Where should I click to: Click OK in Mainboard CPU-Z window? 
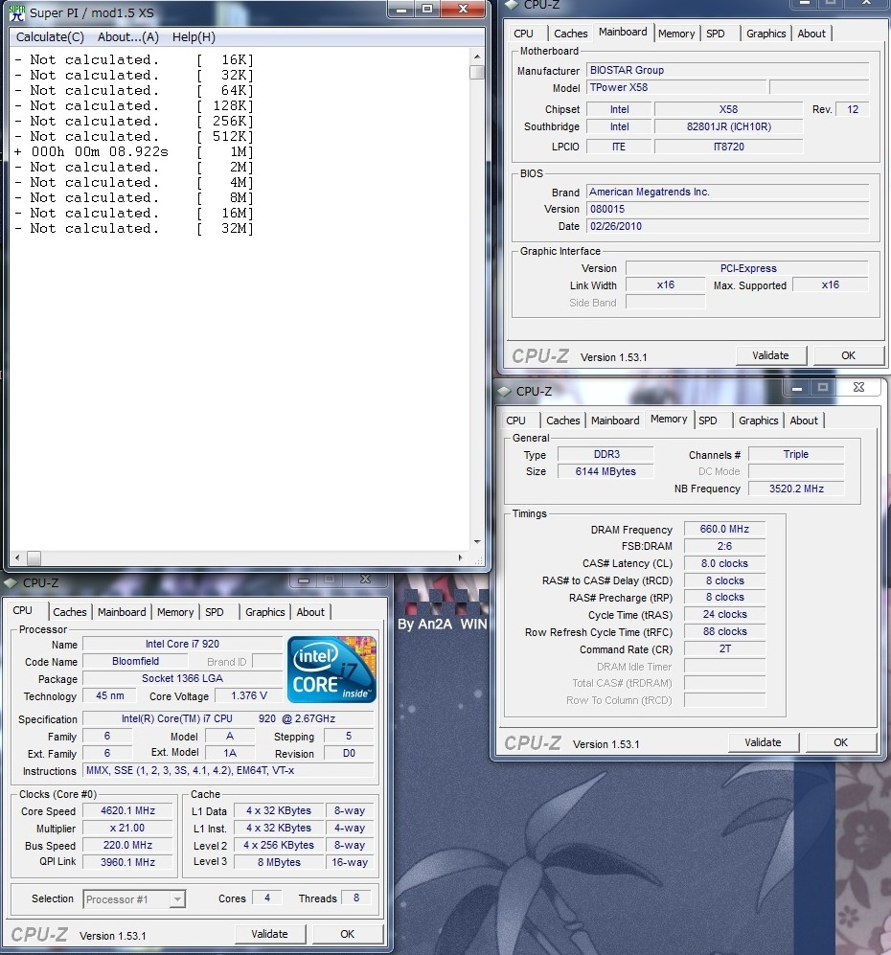(849, 355)
